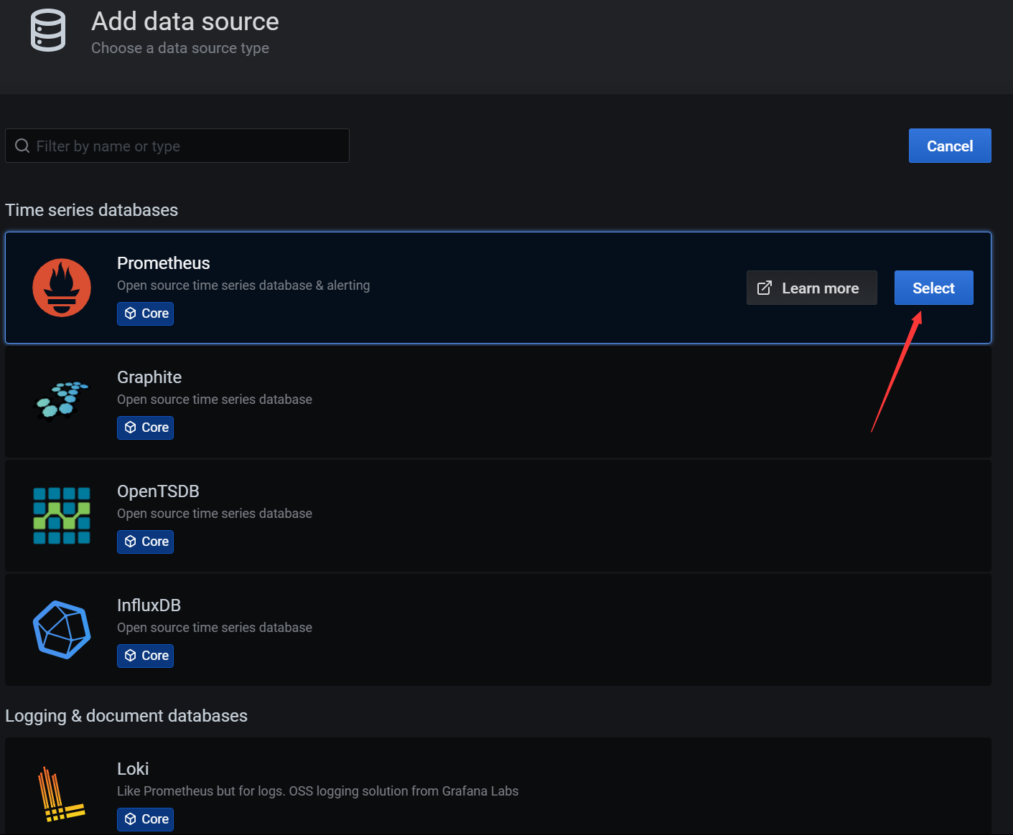Click the magnifier icon in the filter box
Image resolution: width=1013 pixels, height=835 pixels.
(x=22, y=146)
